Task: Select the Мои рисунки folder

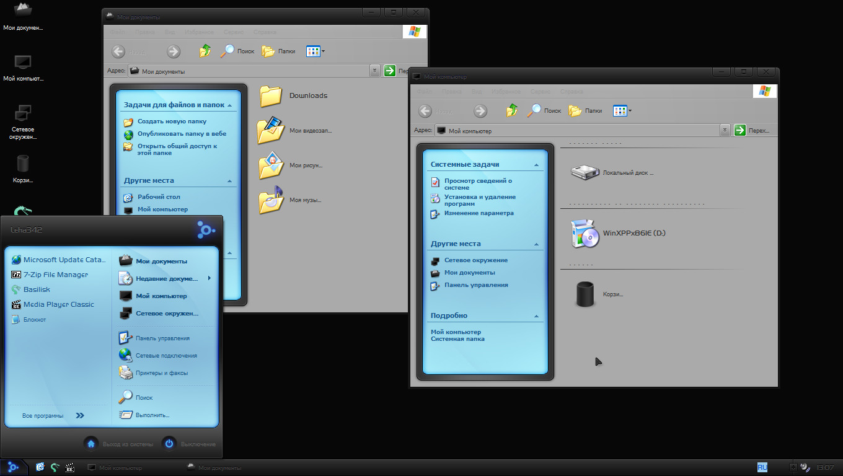Action: click(291, 165)
